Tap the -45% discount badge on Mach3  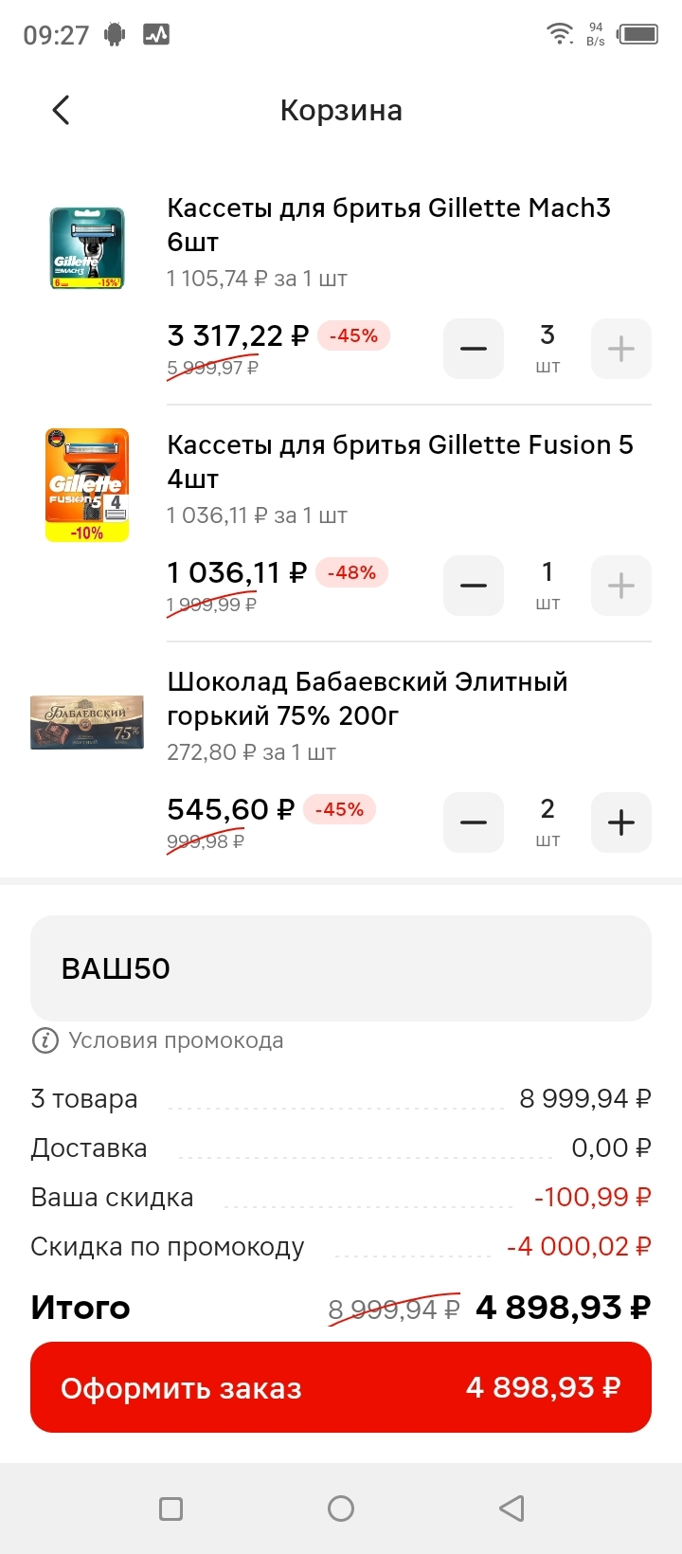tap(353, 335)
